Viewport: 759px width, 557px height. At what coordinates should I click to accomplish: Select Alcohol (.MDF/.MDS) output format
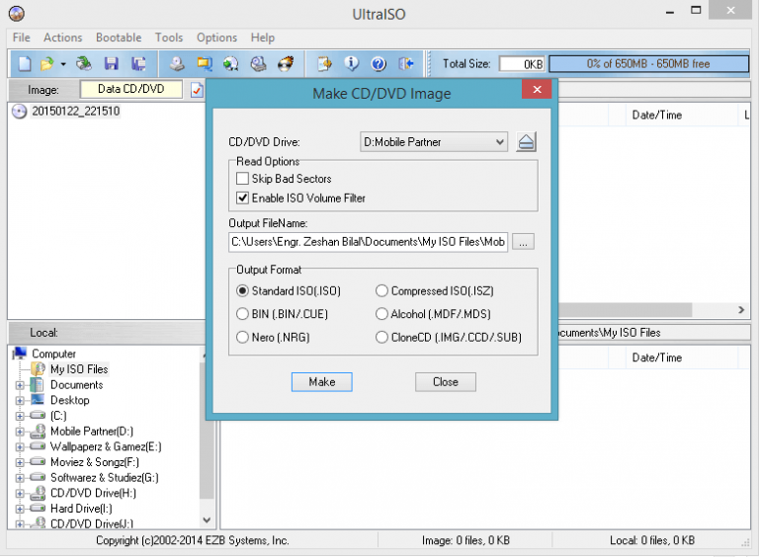[381, 314]
